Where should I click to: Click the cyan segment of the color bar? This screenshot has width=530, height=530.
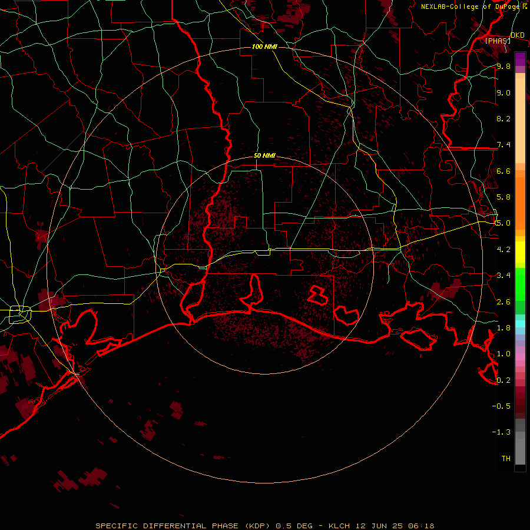click(x=520, y=323)
